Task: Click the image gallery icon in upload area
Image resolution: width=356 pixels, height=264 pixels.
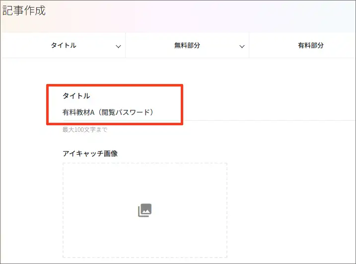Action: point(144,210)
